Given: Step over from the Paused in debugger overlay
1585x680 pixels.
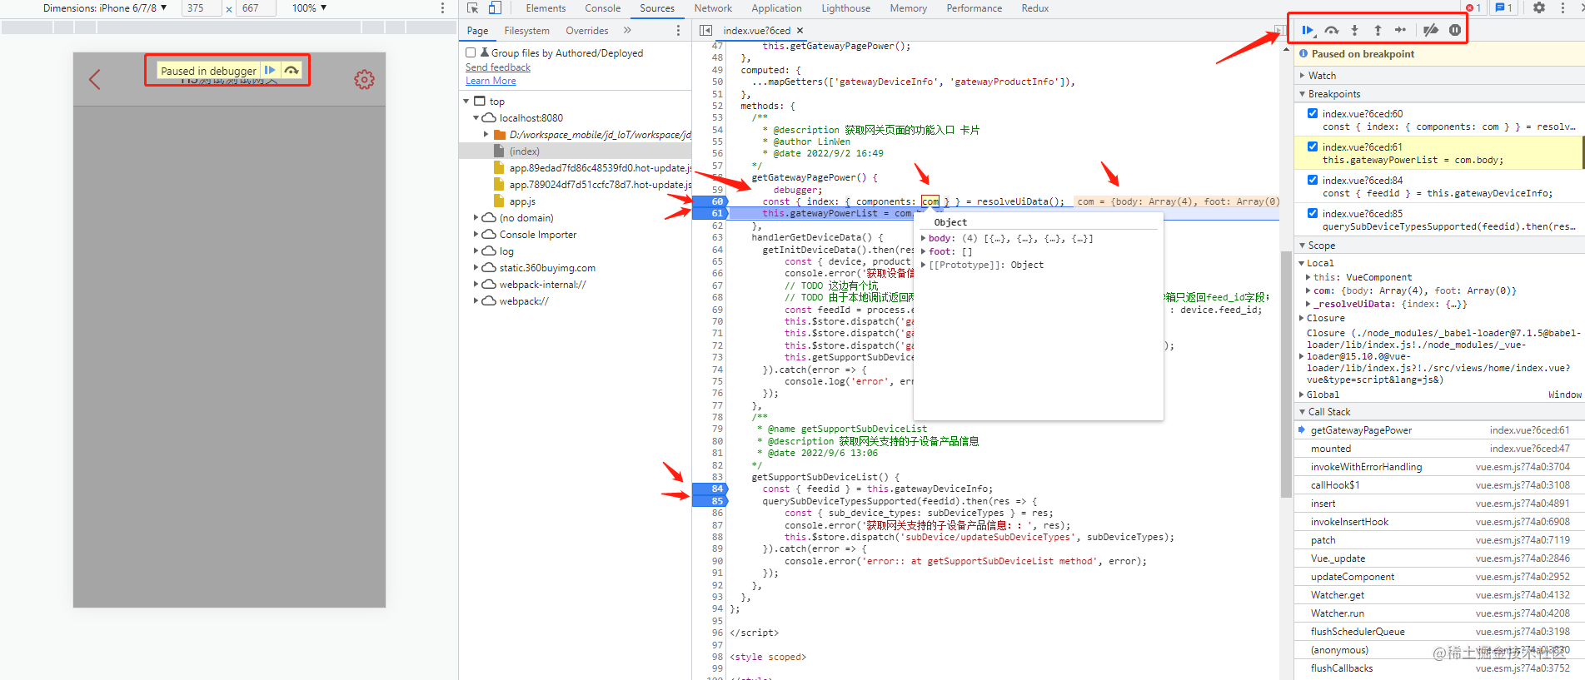Looking at the screenshot, I should click(292, 71).
